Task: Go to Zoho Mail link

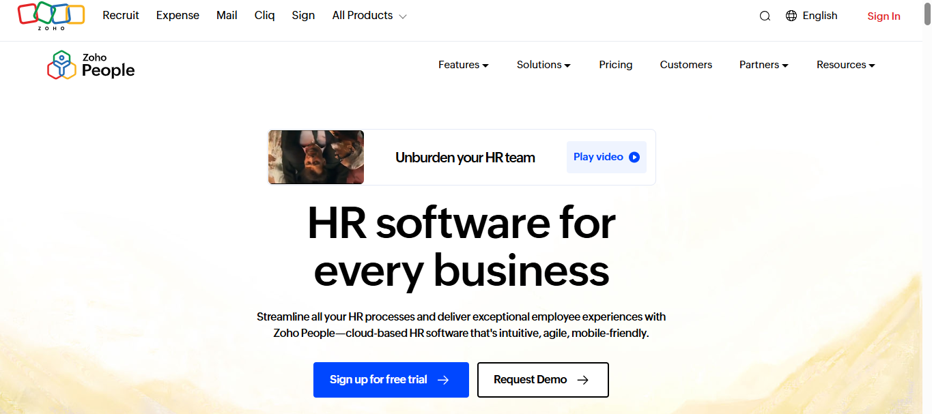Action: [227, 15]
